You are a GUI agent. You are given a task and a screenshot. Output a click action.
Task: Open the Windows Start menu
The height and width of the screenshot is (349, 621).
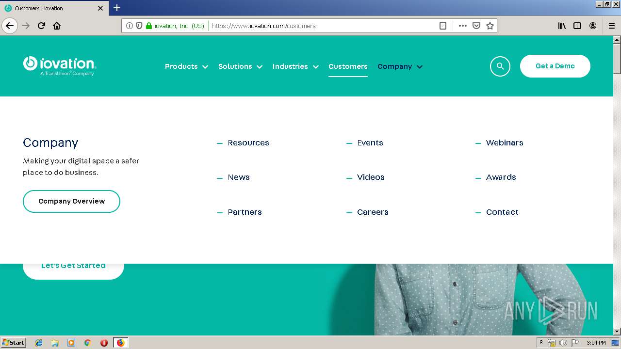coord(13,343)
